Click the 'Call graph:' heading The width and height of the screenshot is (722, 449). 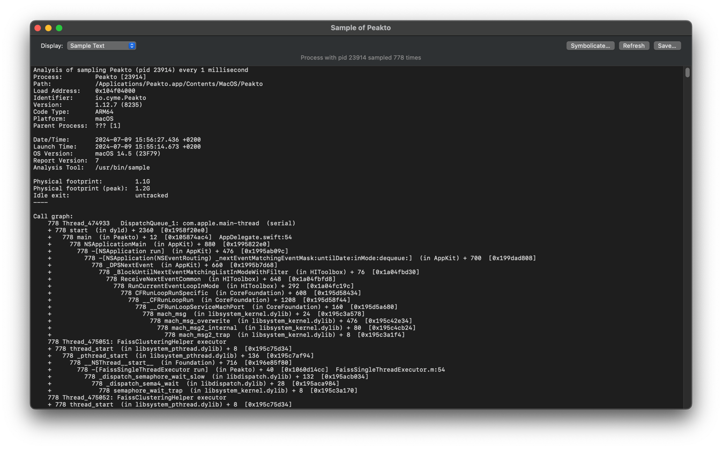53,216
